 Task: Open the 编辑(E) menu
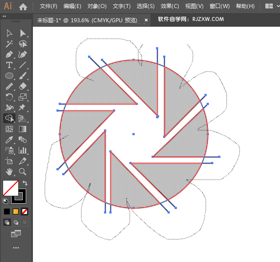pyautogui.click(x=72, y=6)
